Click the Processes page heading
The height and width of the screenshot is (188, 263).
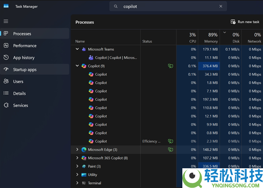(x=85, y=22)
